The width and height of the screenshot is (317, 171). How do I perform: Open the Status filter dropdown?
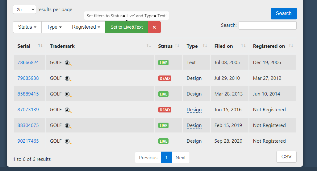pos(27,27)
